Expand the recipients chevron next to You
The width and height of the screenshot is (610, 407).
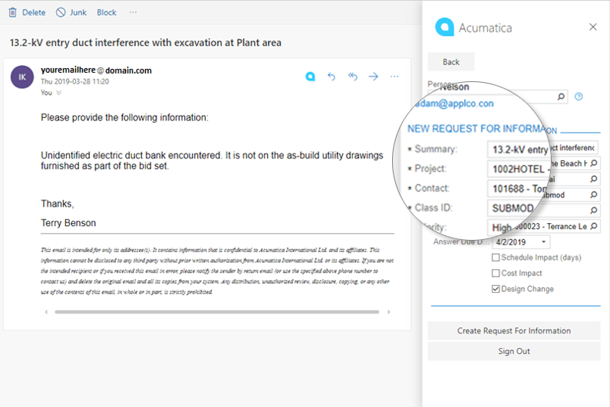coord(59,93)
